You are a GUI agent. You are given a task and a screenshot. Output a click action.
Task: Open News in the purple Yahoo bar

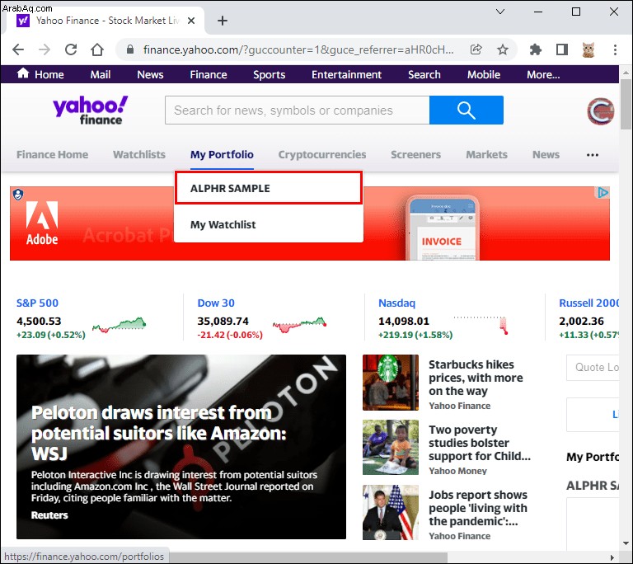150,74
